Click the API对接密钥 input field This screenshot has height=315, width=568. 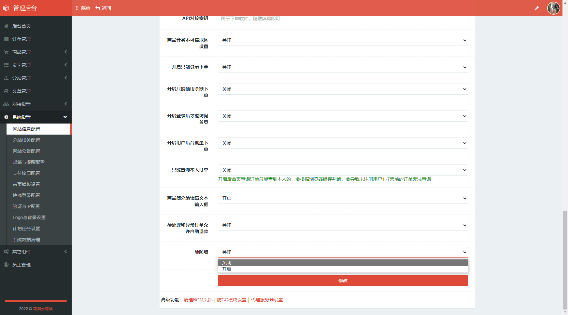[x=343, y=19]
